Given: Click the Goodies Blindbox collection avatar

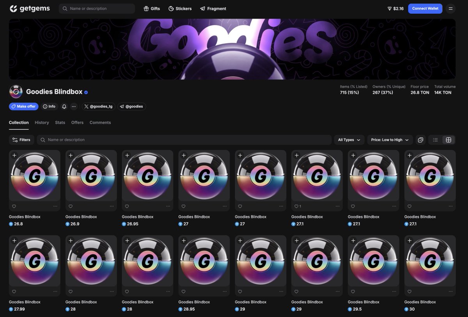Looking at the screenshot, I should [x=16, y=92].
